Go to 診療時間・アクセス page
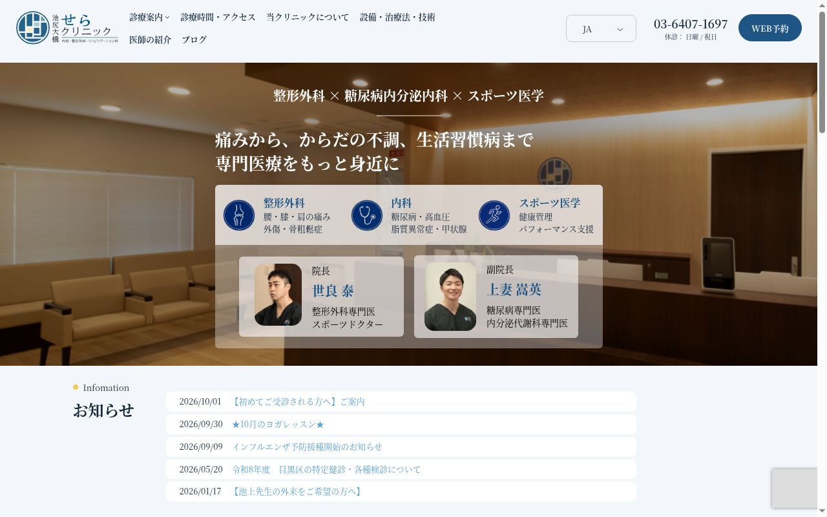 pyautogui.click(x=218, y=17)
